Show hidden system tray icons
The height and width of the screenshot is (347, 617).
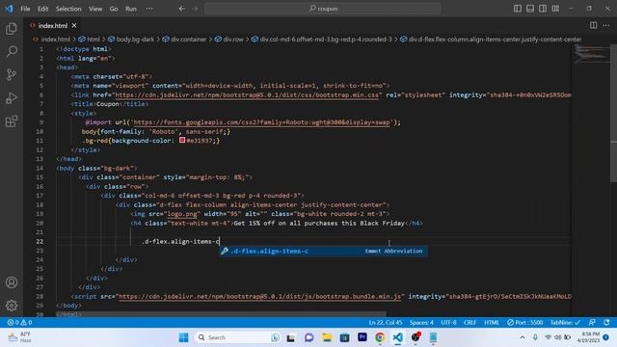[x=523, y=337]
